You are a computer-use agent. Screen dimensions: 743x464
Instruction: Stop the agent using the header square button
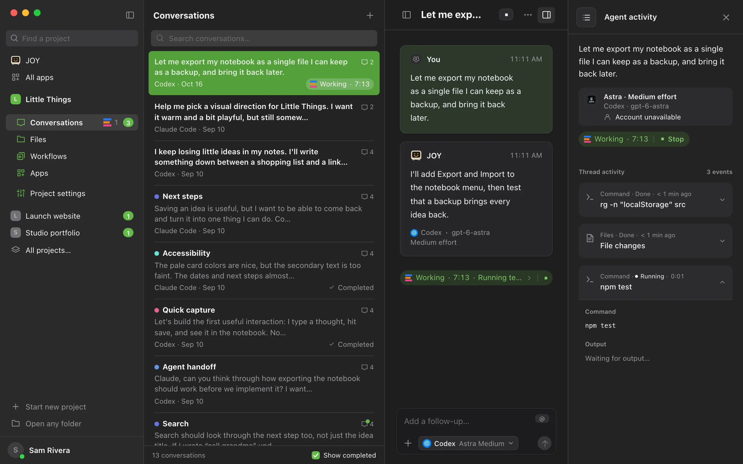pos(506,15)
